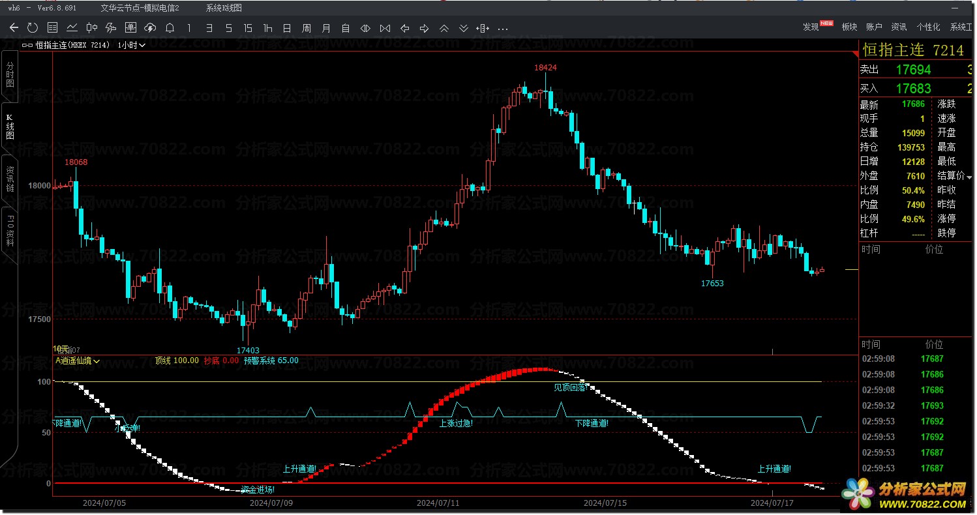Click the 见顶回落 signal label
The image size is (977, 515).
pyautogui.click(x=571, y=387)
